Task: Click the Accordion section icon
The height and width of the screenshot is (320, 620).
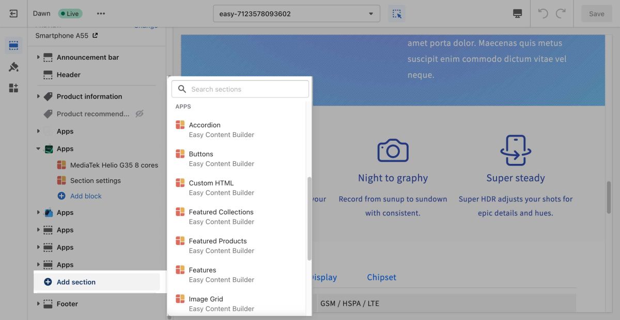Action: 180,125
